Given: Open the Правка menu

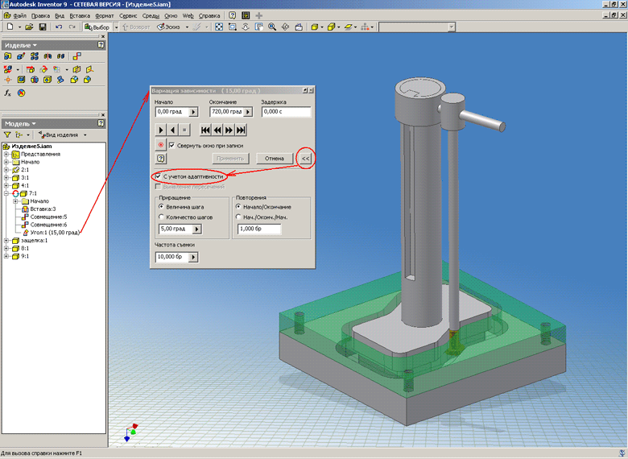Looking at the screenshot, I should [x=40, y=16].
